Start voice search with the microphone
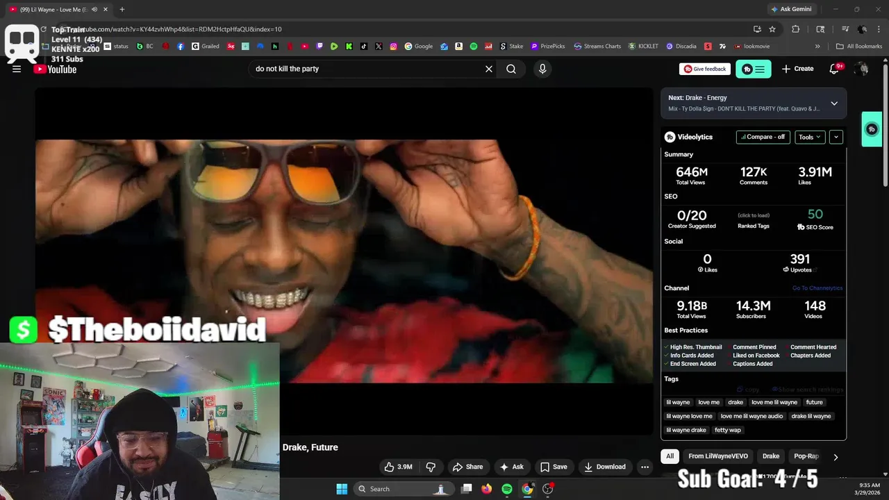 coord(542,69)
